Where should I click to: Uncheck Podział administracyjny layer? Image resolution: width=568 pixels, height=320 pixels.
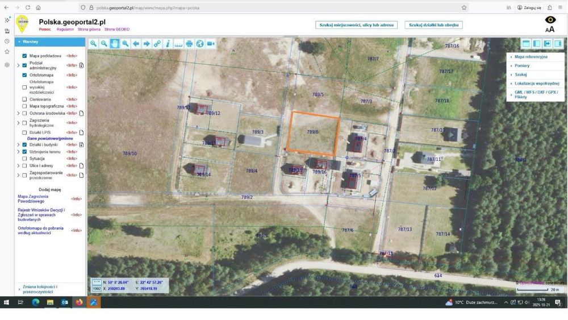24,65
